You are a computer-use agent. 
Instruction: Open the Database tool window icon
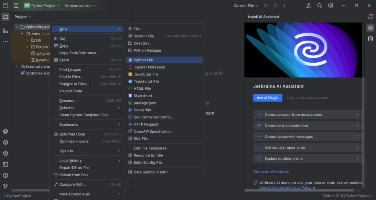point(370,39)
